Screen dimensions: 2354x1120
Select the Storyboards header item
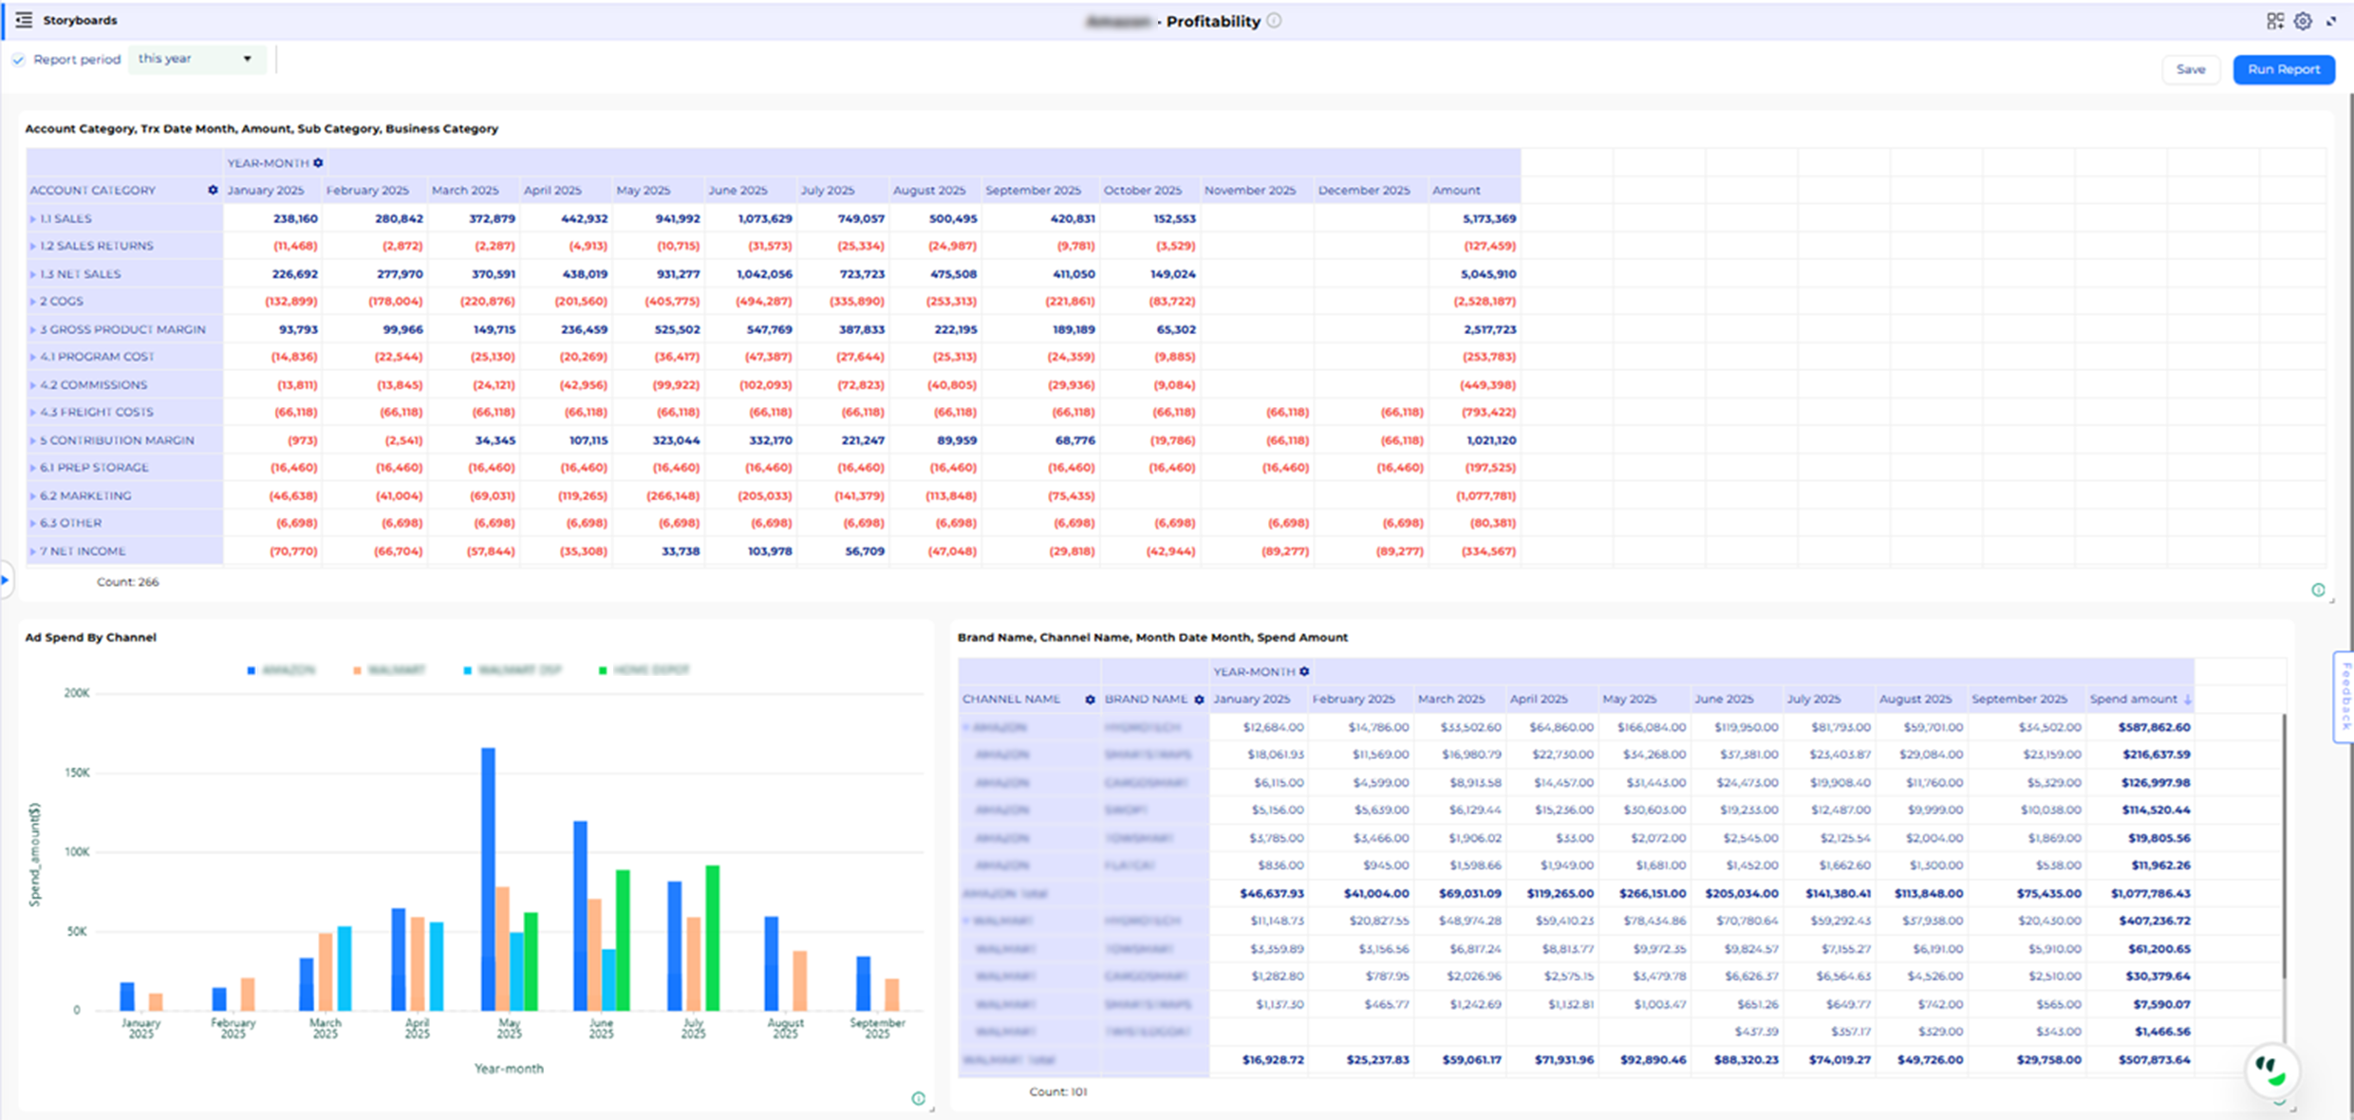(80, 20)
